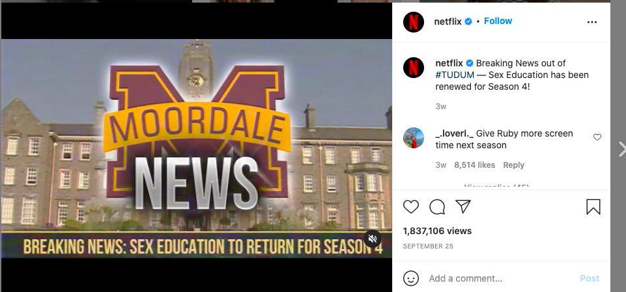The height and width of the screenshot is (292, 626).
Task: Open comment bubble icon under the post
Action: coord(437,207)
